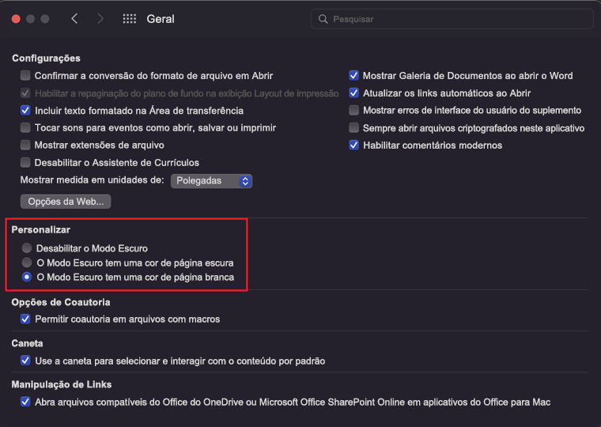Uncheck Incluir texto formatado na Área de transferência
The height and width of the screenshot is (427, 601).
click(x=25, y=111)
